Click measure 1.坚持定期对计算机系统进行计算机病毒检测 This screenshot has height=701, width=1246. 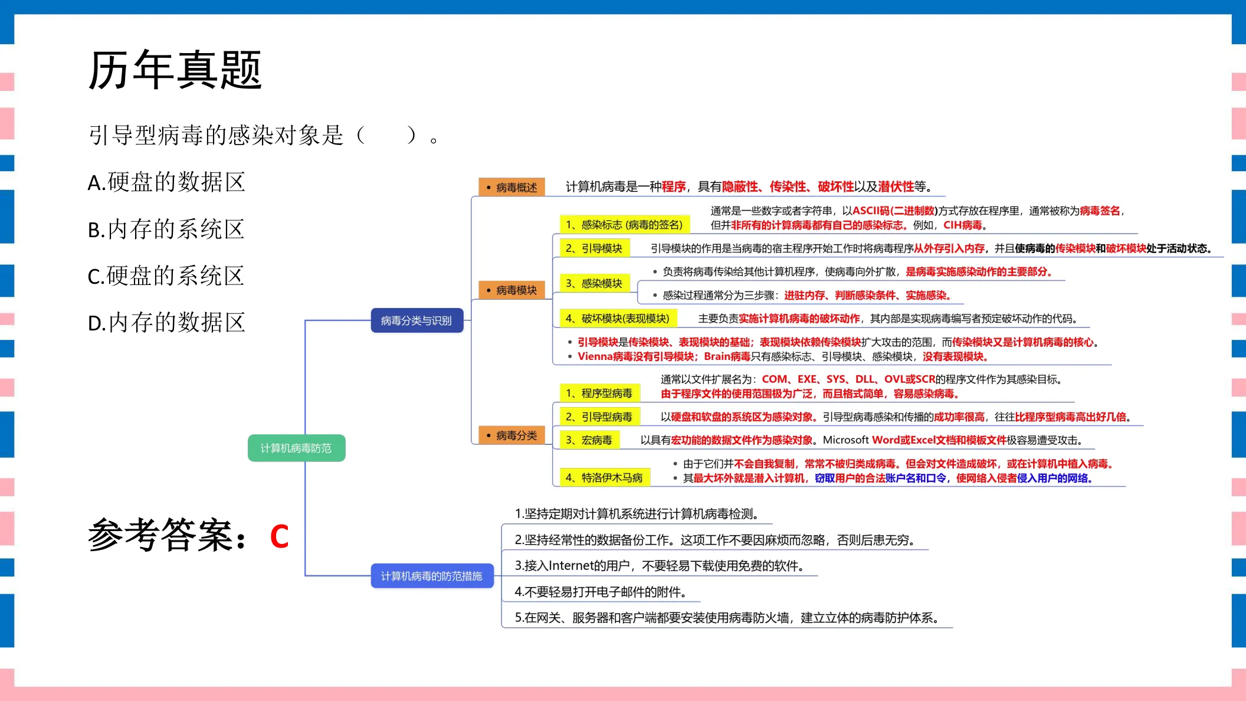coord(637,514)
